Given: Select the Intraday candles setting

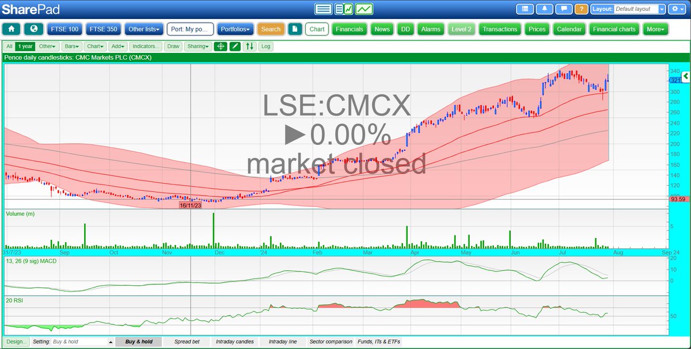Looking at the screenshot, I should [234, 342].
